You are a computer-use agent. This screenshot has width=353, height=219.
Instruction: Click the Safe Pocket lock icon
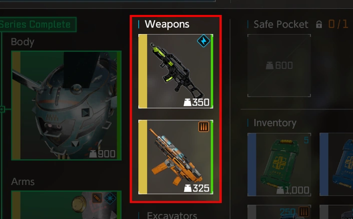[x=319, y=24]
